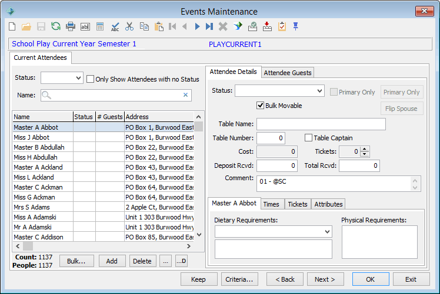Click the tray with red download arrow icon
Image resolution: width=440 pixels, height=294 pixels.
click(x=267, y=26)
